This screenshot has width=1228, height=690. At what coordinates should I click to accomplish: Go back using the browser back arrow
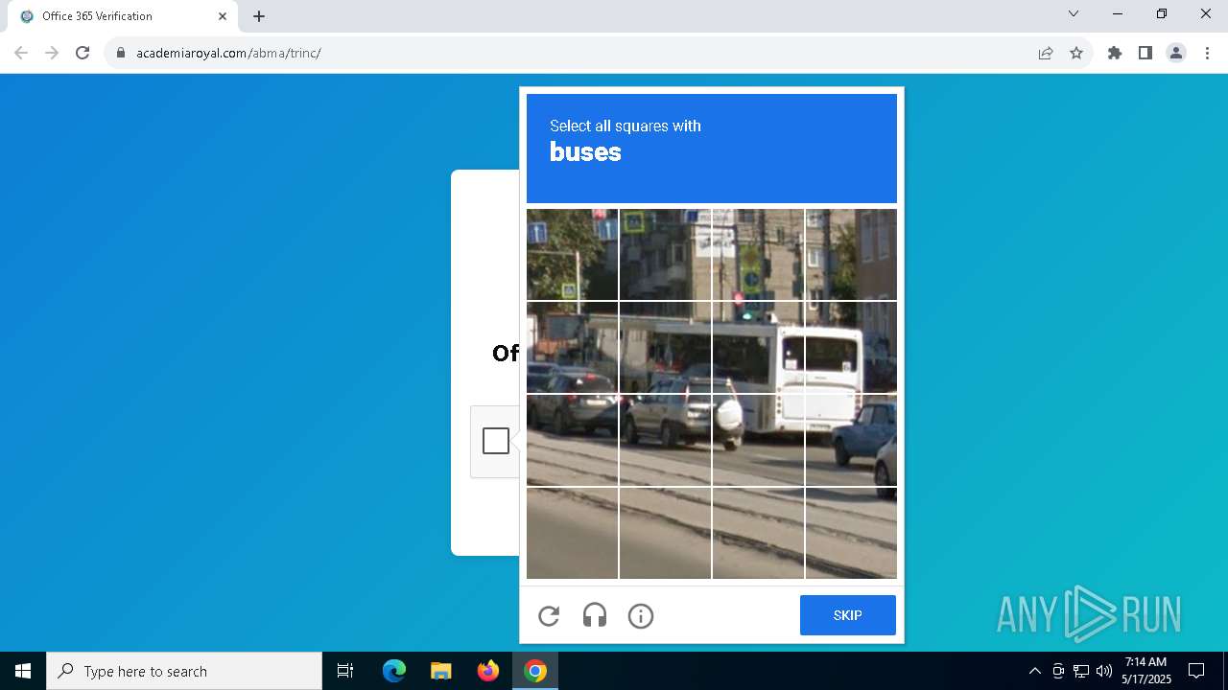[x=21, y=53]
